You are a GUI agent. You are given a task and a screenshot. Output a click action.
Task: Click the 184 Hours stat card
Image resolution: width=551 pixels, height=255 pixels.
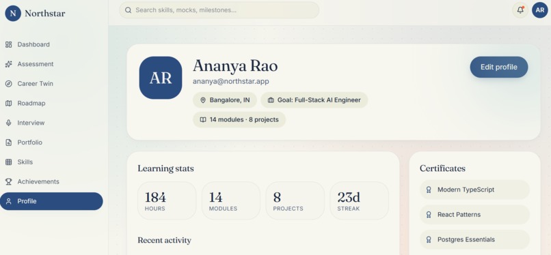(x=167, y=200)
